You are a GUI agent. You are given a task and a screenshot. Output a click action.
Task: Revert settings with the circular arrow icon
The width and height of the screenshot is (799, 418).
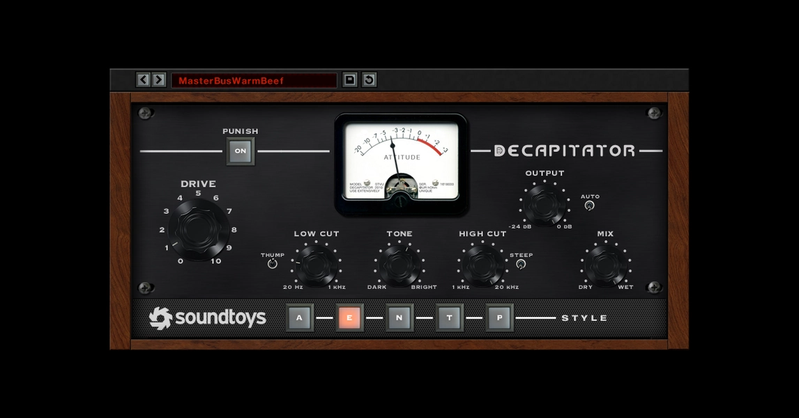[x=370, y=79]
